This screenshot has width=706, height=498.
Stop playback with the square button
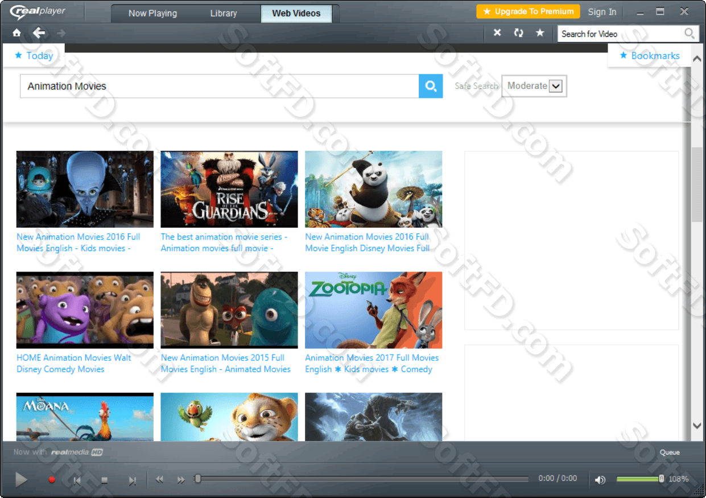coord(104,480)
